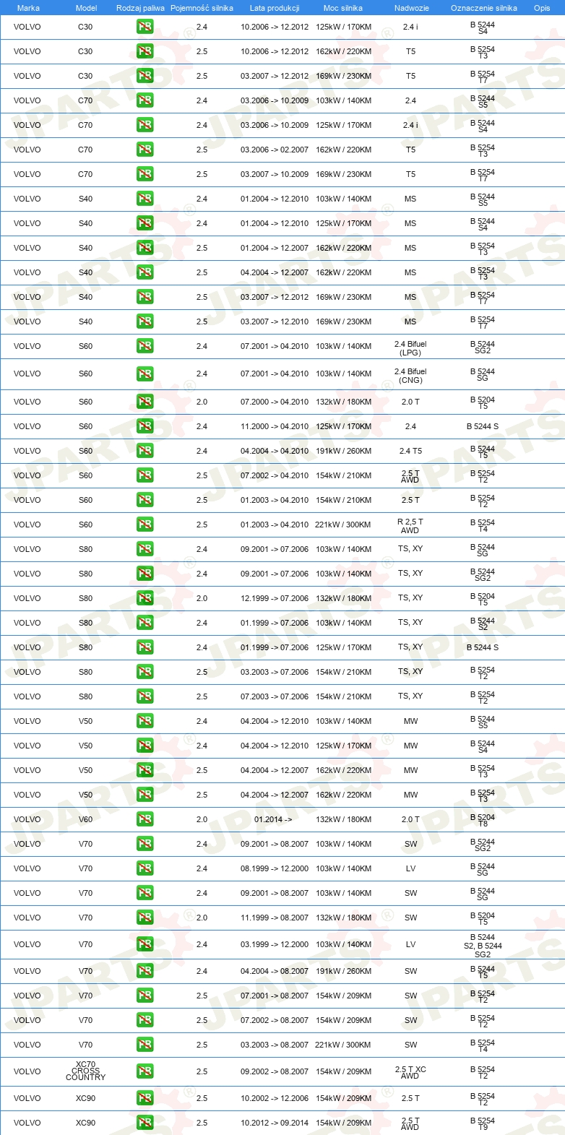Click fuel icon for S60 2.4 T5 191kW
This screenshot has height=1135, width=565.
[x=145, y=451]
